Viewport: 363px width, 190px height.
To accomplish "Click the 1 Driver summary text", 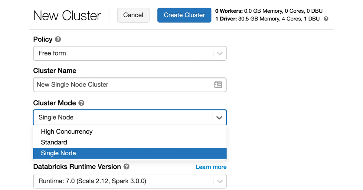I will click(x=267, y=19).
